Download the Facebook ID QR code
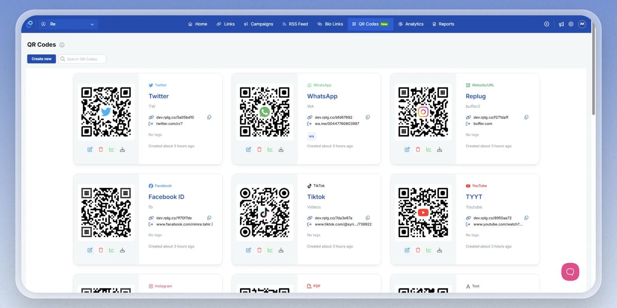This screenshot has width=617, height=308. pos(122,250)
